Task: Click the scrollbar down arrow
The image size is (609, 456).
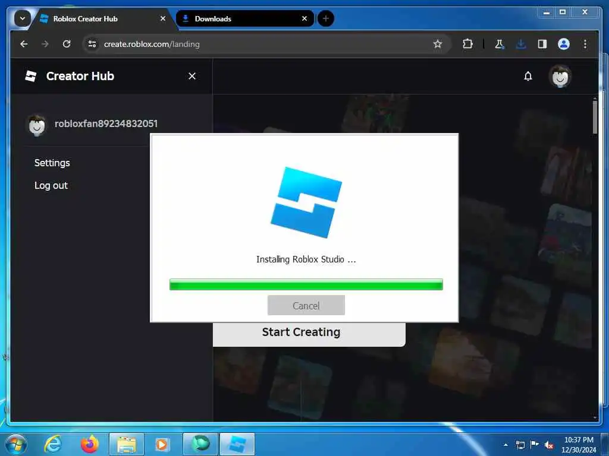Action: [595, 417]
